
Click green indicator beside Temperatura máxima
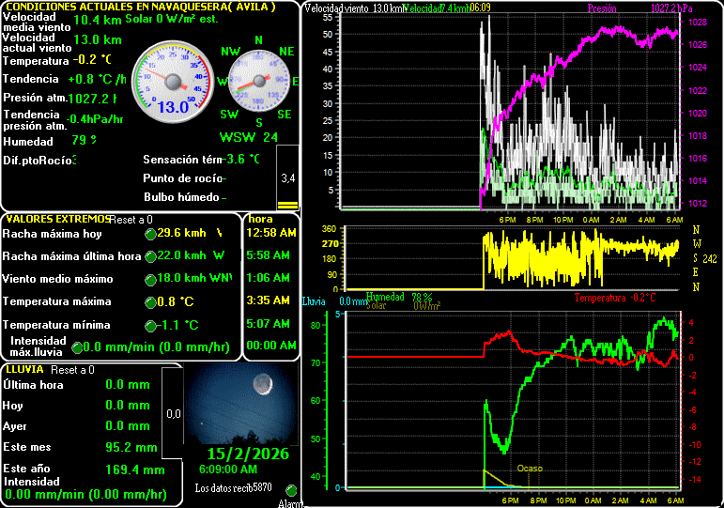[150, 302]
